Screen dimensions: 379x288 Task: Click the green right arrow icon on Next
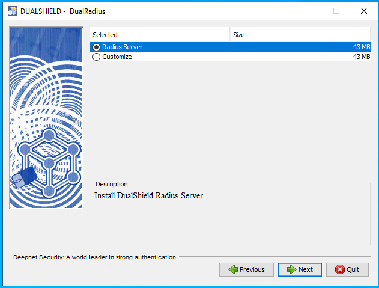(291, 269)
